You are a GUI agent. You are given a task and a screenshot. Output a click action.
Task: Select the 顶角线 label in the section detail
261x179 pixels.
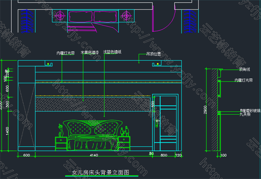point(245,69)
